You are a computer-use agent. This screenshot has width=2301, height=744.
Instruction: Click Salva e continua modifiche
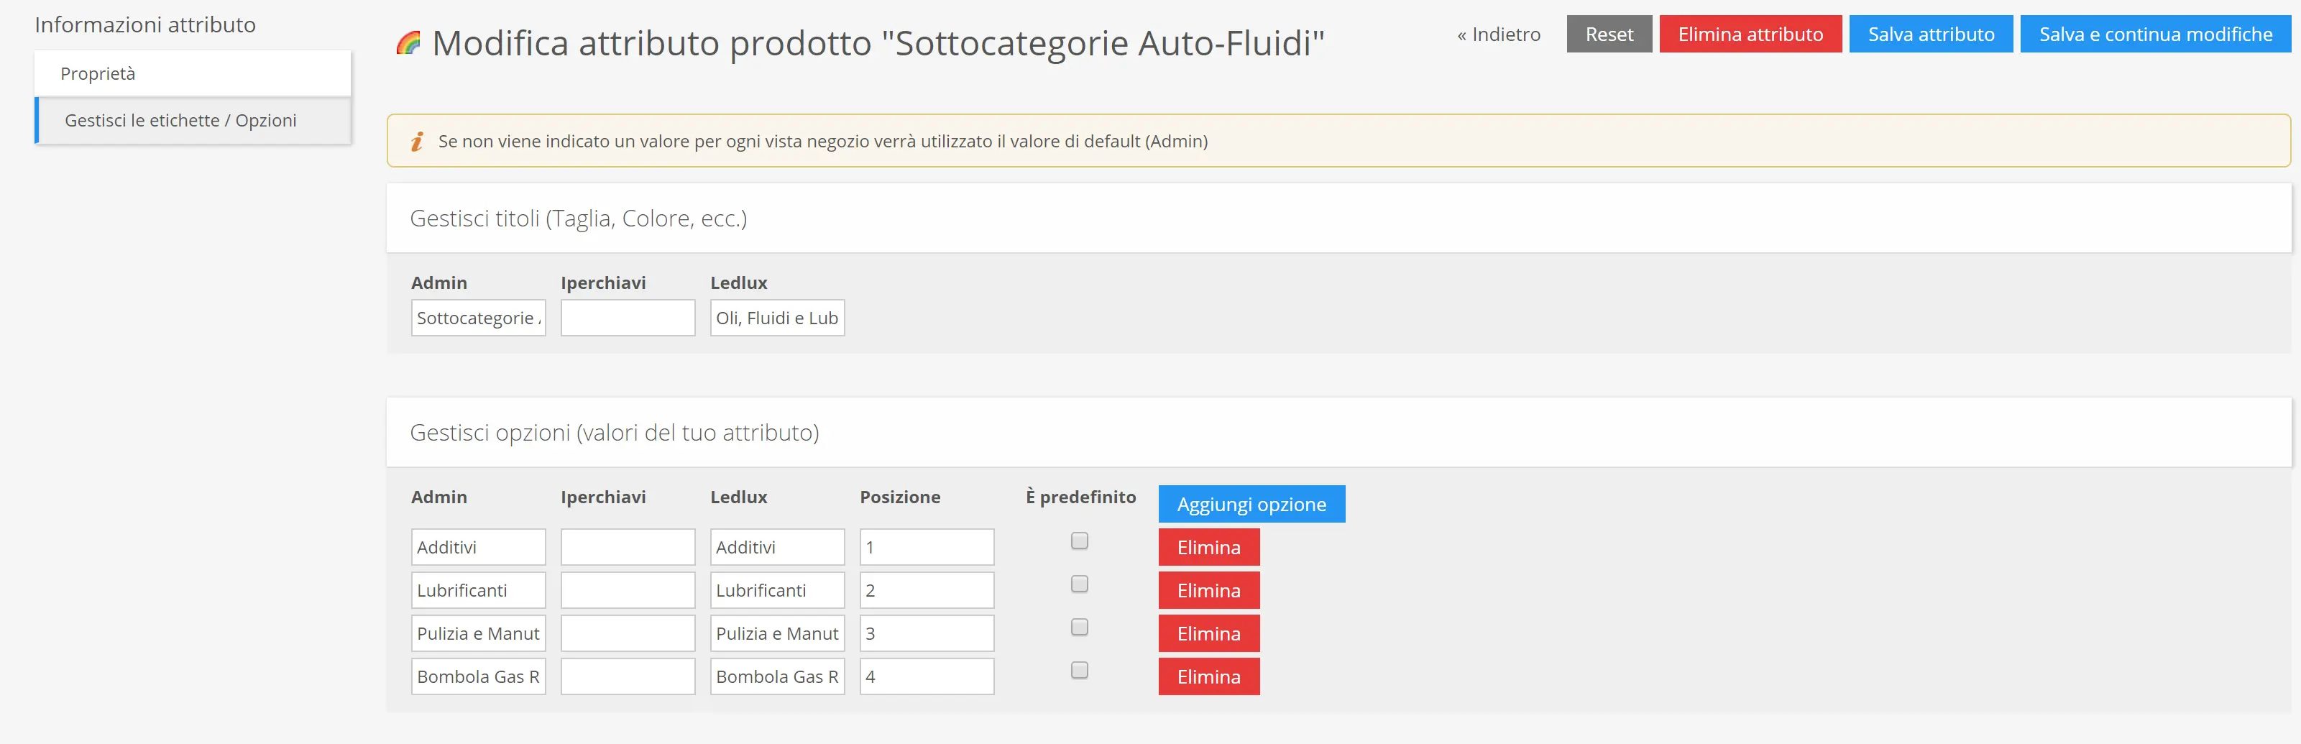tap(2154, 34)
